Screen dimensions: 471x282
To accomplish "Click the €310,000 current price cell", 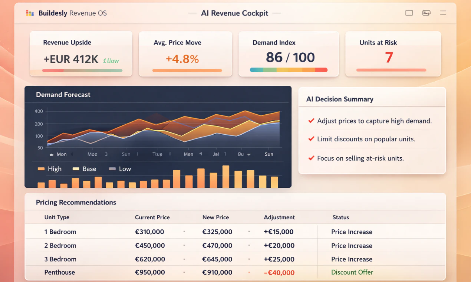I will coord(149,232).
